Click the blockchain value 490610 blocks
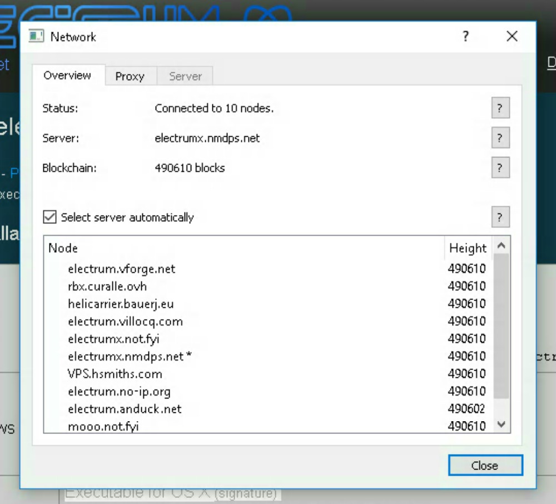The image size is (556, 504). tap(190, 168)
